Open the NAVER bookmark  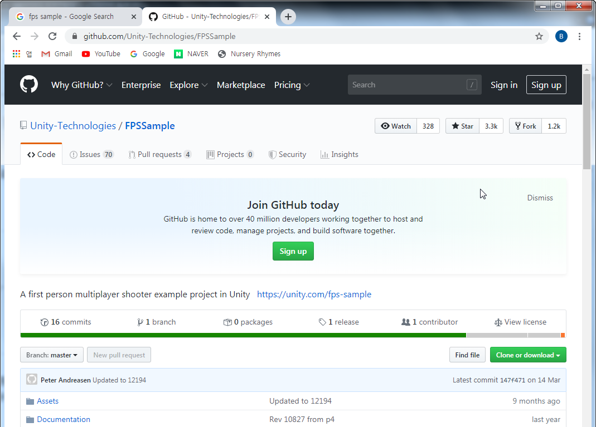click(x=191, y=54)
